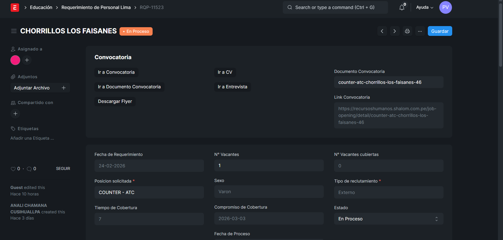503x240 pixels.
Task: Click the red E app logo
Action: [15, 8]
